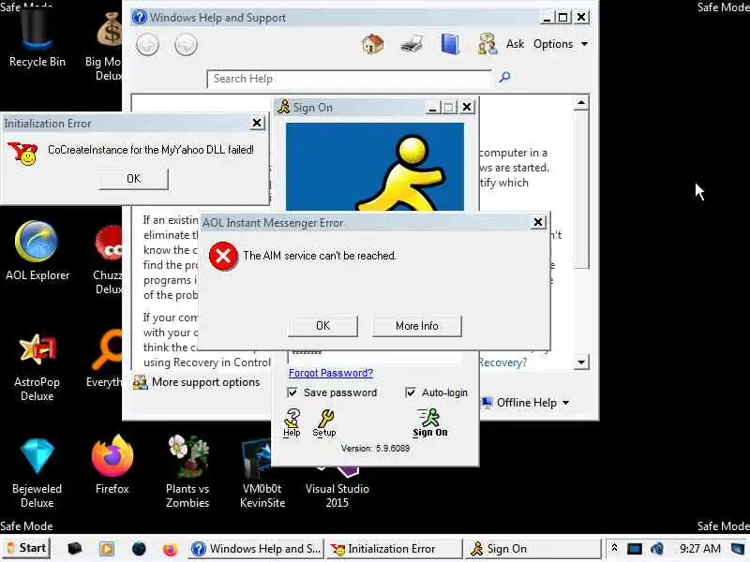Click the network monitor tray icon
This screenshot has width=750, height=562.
[x=635, y=548]
